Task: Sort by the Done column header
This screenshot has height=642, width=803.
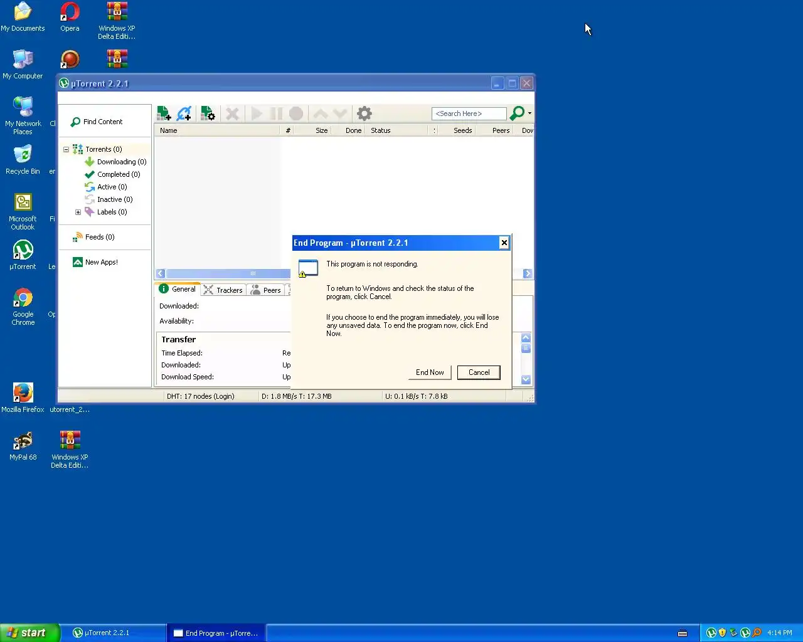Action: (348, 130)
